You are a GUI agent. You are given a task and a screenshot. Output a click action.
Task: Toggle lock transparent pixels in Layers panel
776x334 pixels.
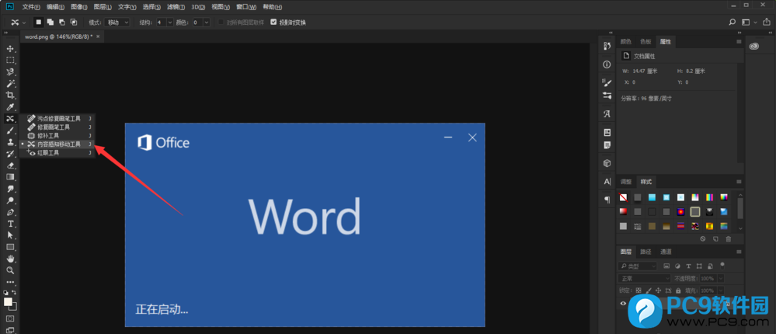point(639,291)
